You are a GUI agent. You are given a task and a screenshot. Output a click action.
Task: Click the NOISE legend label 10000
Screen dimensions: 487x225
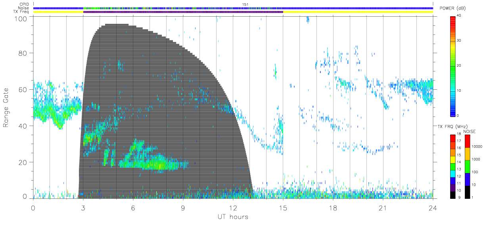coord(476,146)
